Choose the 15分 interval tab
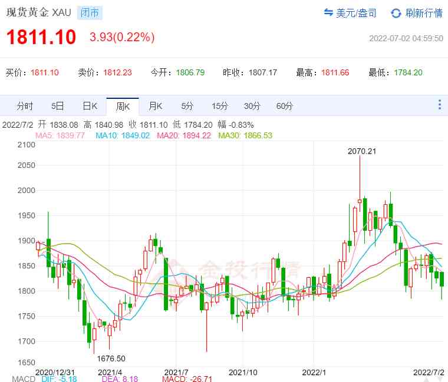The image size is (448, 382). point(220,106)
